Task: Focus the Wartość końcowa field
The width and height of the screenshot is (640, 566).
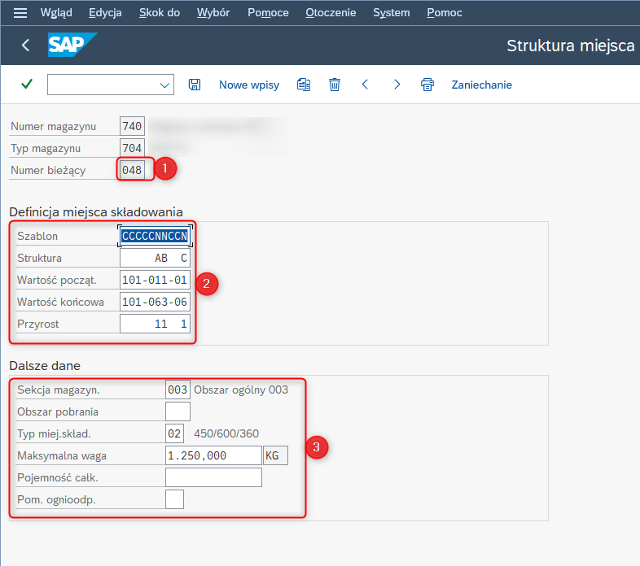Action: 155,302
